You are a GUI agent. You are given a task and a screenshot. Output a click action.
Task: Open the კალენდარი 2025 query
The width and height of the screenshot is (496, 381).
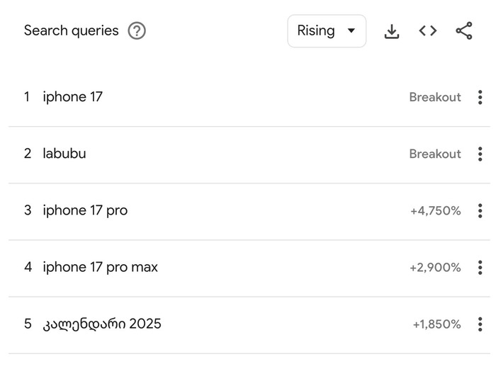[102, 324]
